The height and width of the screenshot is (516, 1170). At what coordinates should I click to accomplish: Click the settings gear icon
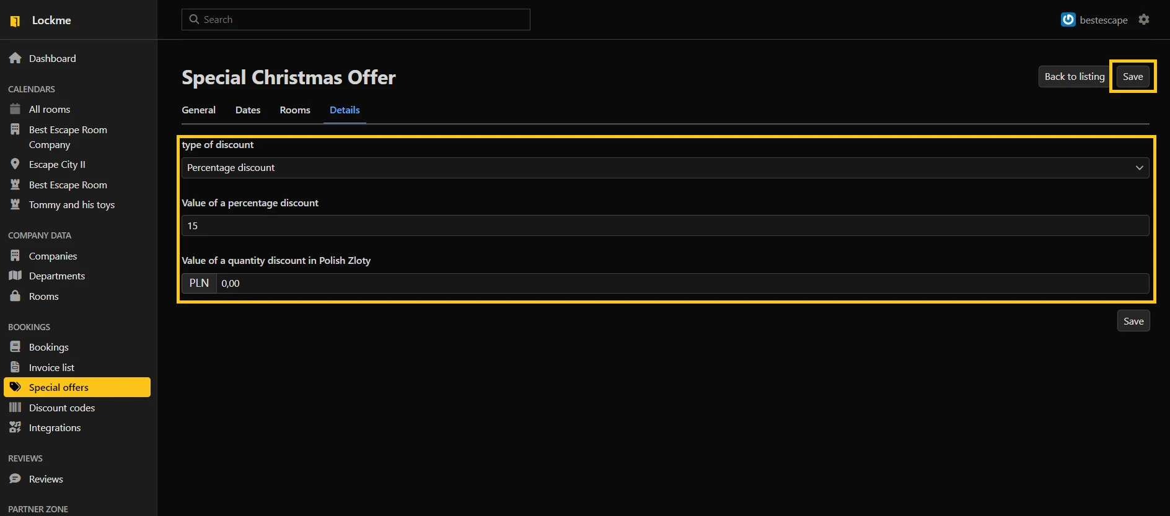pos(1144,20)
